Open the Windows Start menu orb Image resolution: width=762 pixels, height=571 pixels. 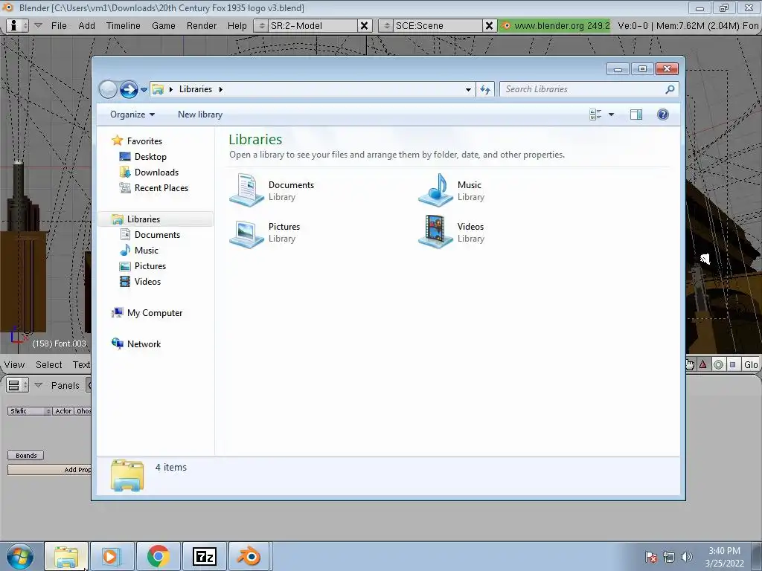click(20, 556)
